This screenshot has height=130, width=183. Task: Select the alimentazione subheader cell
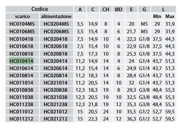click(56, 17)
